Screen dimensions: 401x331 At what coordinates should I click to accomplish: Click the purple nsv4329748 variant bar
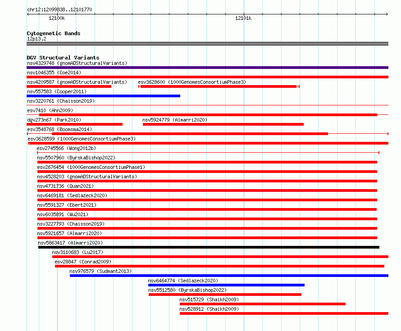[x=207, y=68]
